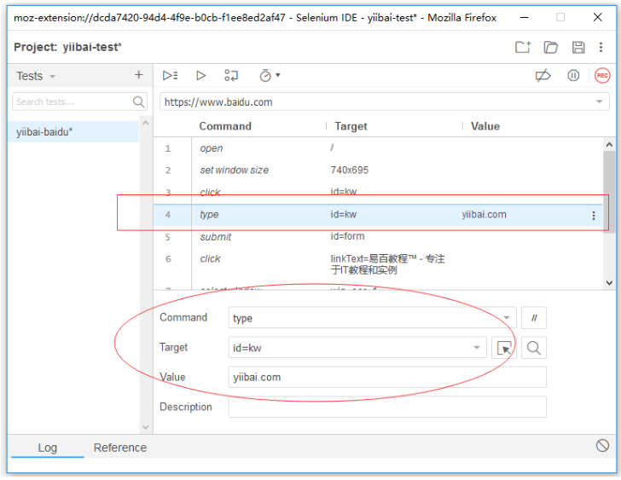Add new test with plus icon

(x=138, y=75)
